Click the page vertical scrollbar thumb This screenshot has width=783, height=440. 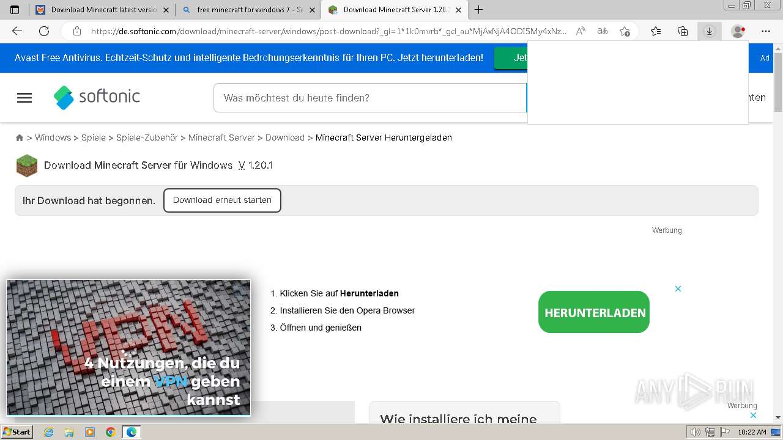coord(778,82)
